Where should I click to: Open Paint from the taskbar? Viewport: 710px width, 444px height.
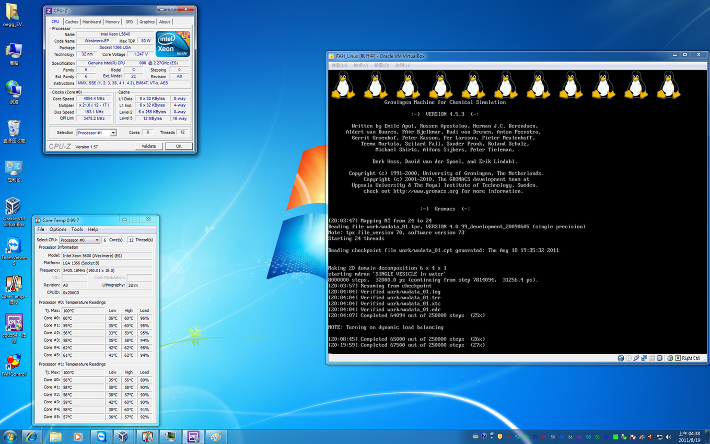click(216, 437)
